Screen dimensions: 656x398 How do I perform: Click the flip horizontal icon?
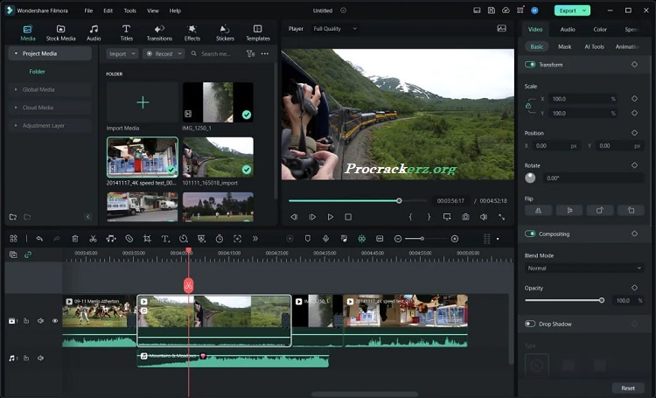pyautogui.click(x=538, y=210)
